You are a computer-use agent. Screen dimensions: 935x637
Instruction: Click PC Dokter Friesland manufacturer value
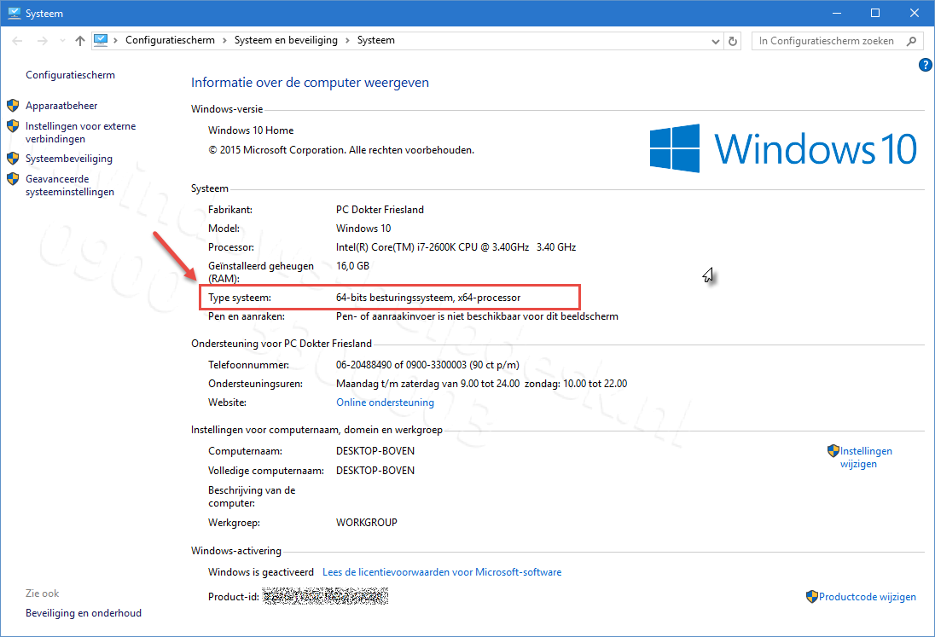[x=380, y=209]
